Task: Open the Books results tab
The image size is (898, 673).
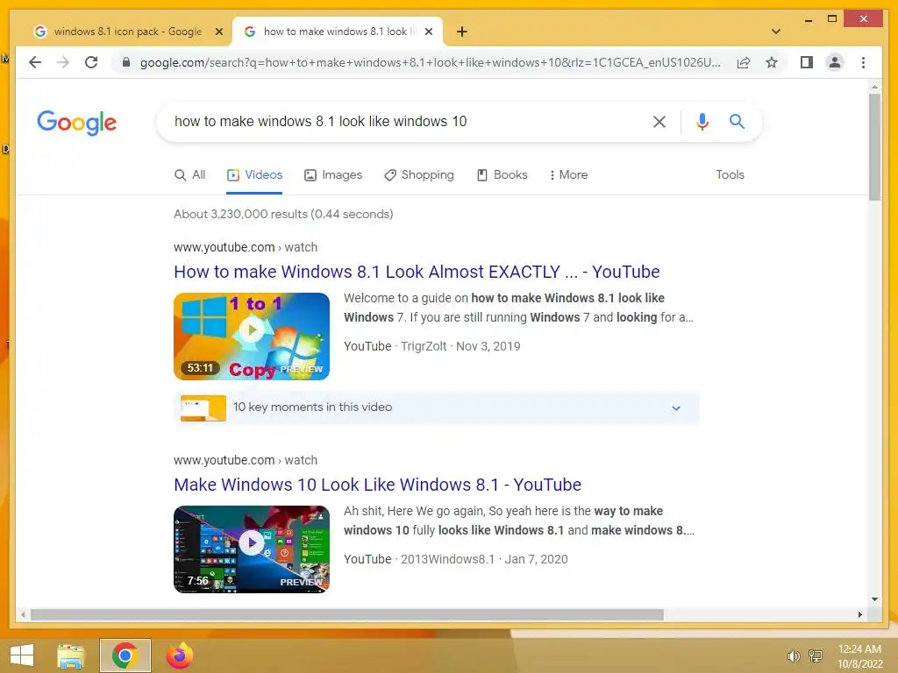Action: (x=502, y=175)
